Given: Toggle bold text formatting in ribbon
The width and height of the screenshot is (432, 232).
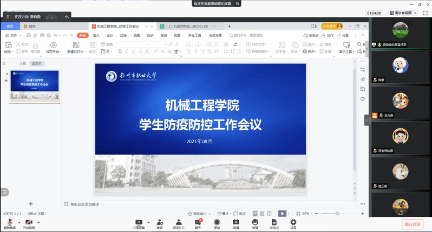Looking at the screenshot, I should (119, 51).
